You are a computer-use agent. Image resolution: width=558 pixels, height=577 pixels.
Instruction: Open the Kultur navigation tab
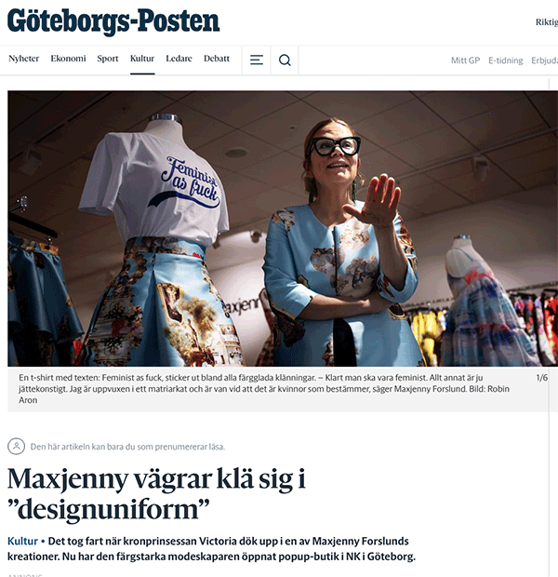tap(142, 59)
